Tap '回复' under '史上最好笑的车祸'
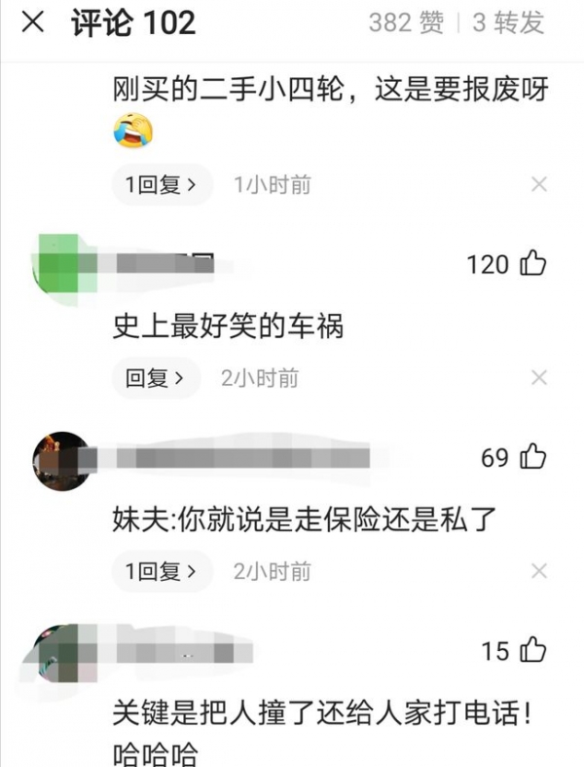The width and height of the screenshot is (584, 767). [156, 378]
